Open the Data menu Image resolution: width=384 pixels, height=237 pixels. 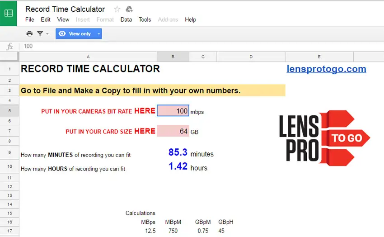coord(126,19)
